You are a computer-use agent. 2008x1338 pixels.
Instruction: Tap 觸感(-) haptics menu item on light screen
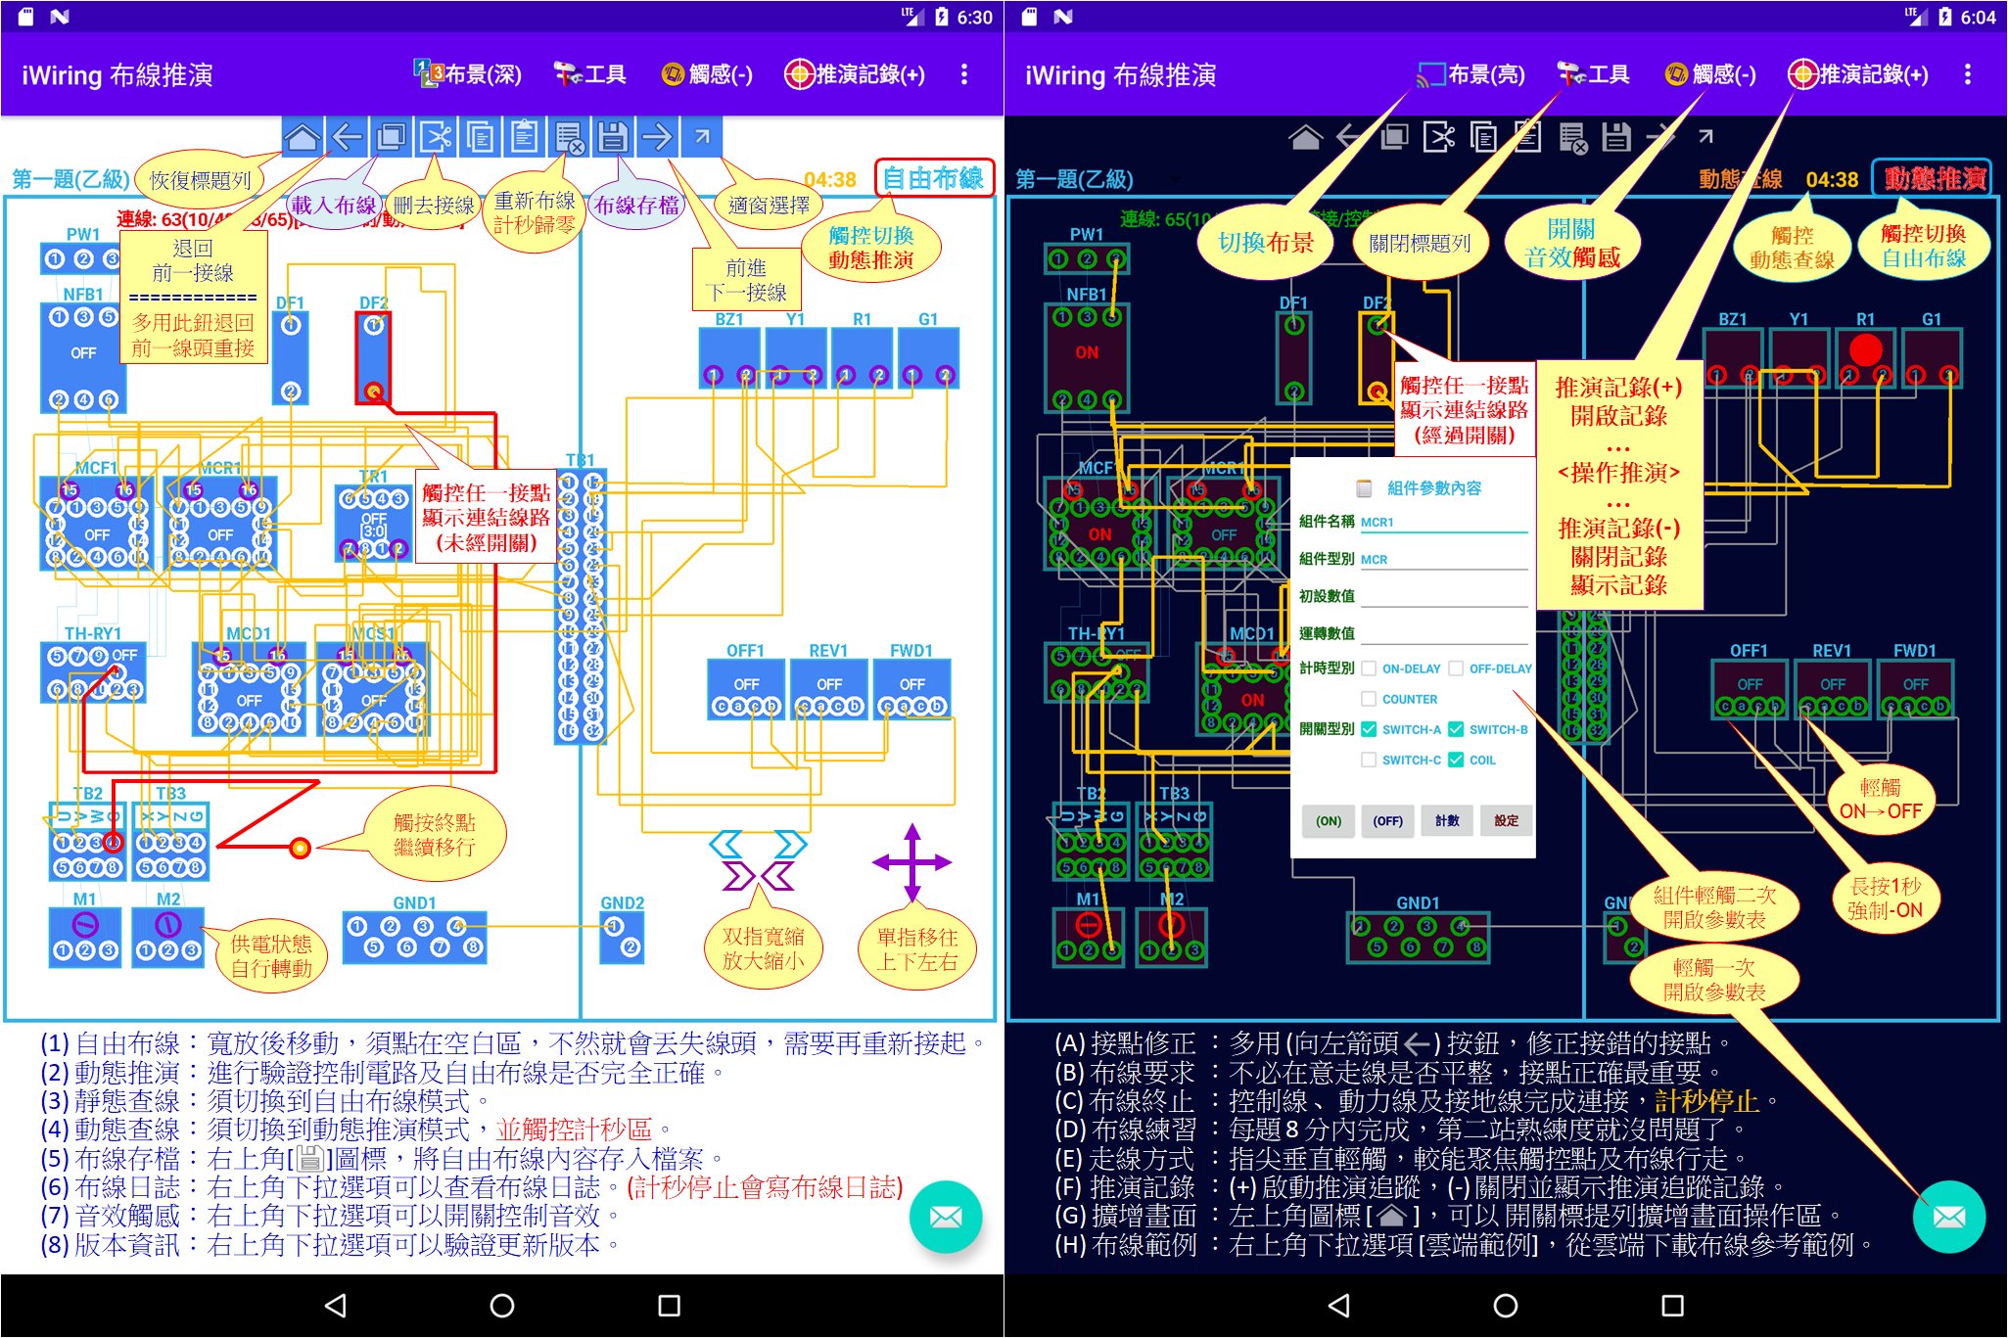coord(707,74)
